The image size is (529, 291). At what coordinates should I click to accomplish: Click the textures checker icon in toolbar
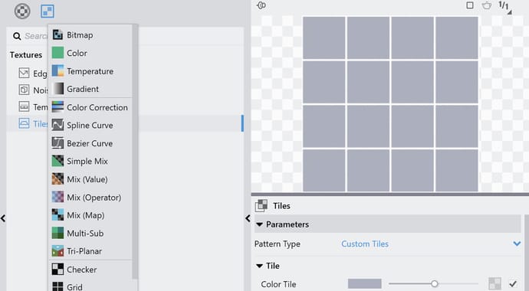click(x=48, y=11)
